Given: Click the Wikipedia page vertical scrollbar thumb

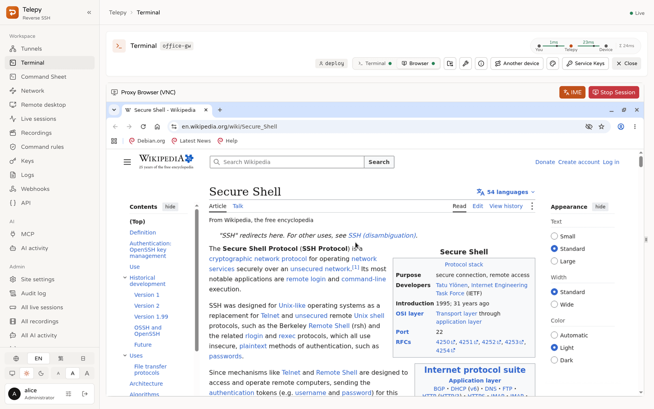Looking at the screenshot, I should click(641, 162).
